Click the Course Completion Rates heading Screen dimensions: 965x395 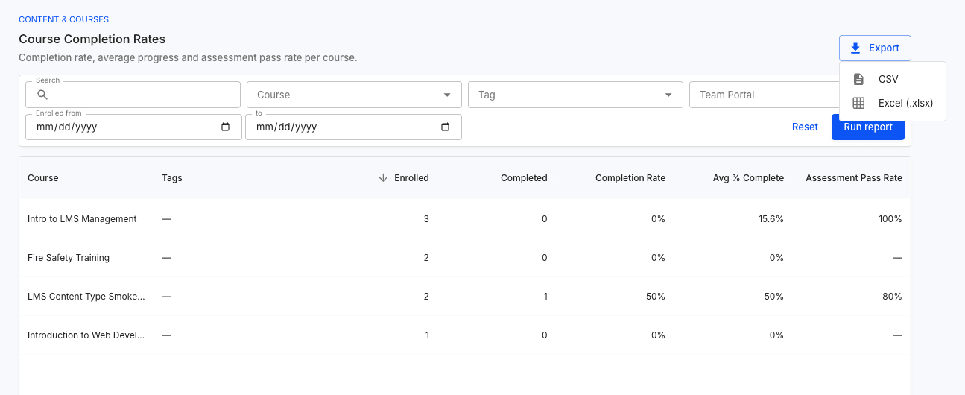point(92,39)
